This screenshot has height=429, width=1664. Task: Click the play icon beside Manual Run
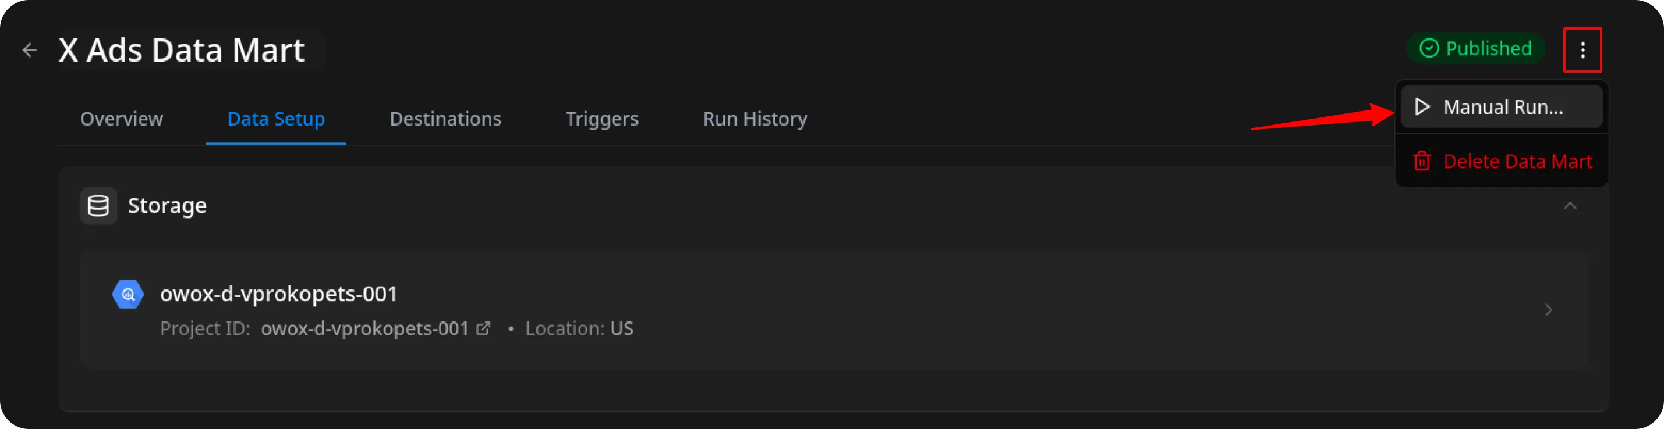point(1422,106)
